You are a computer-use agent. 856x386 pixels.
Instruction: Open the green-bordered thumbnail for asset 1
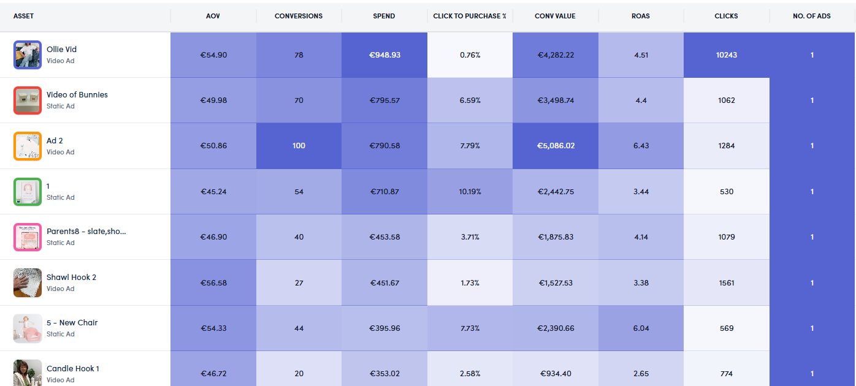(x=28, y=192)
